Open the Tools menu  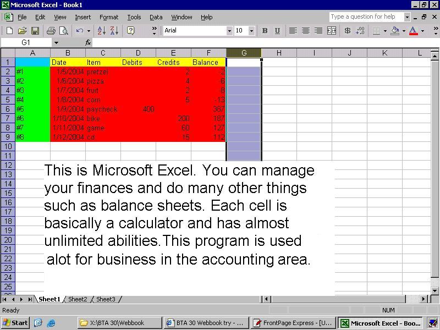click(x=134, y=17)
